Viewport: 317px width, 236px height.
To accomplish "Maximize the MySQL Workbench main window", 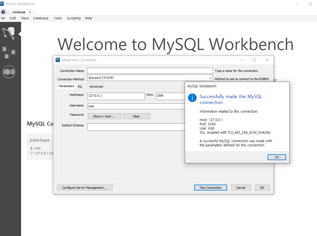I will pos(310,4).
